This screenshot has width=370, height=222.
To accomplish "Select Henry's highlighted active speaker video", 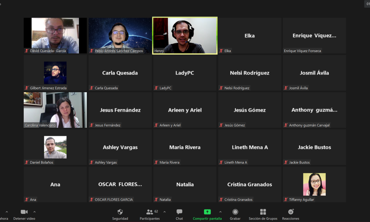I will 185,36.
